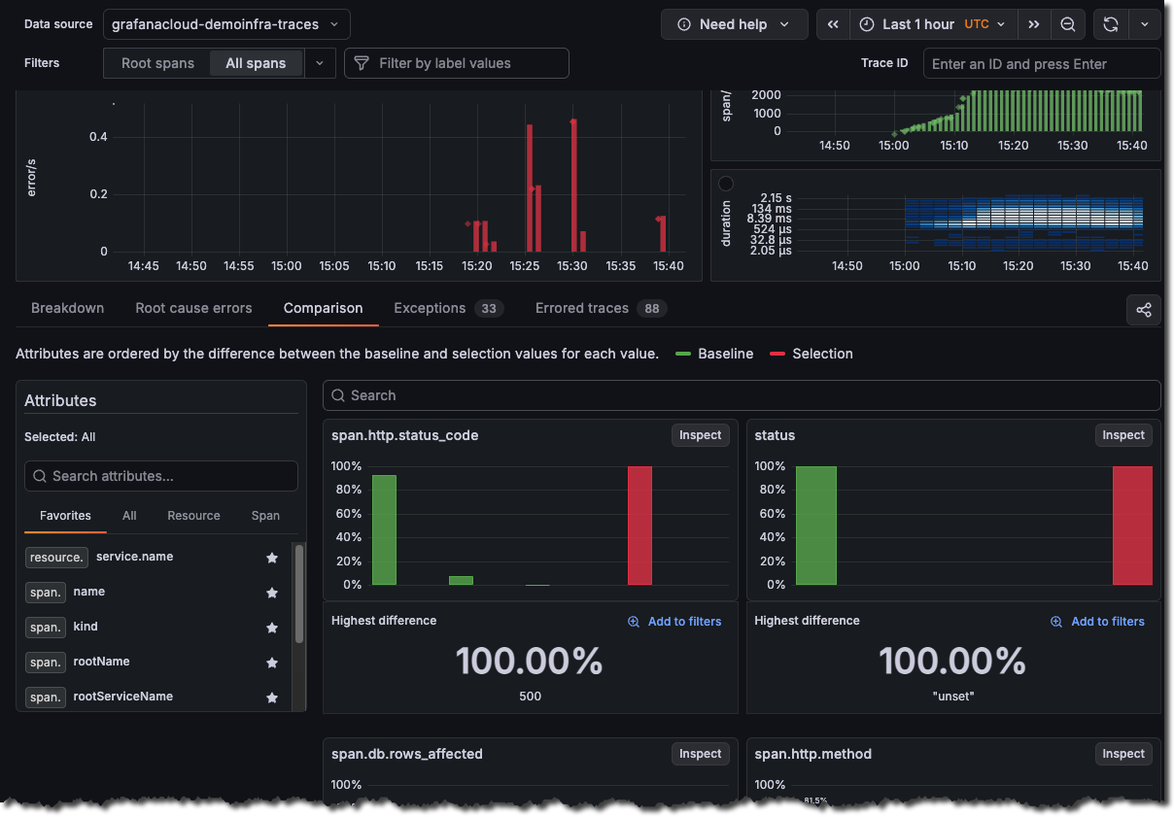Click the share icon button
Viewport: 1174px width, 817px height.
1143,310
